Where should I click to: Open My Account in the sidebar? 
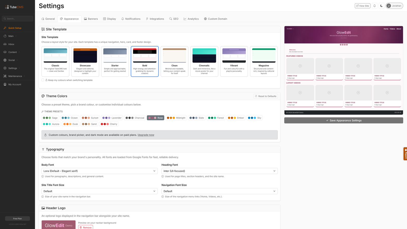click(14, 84)
